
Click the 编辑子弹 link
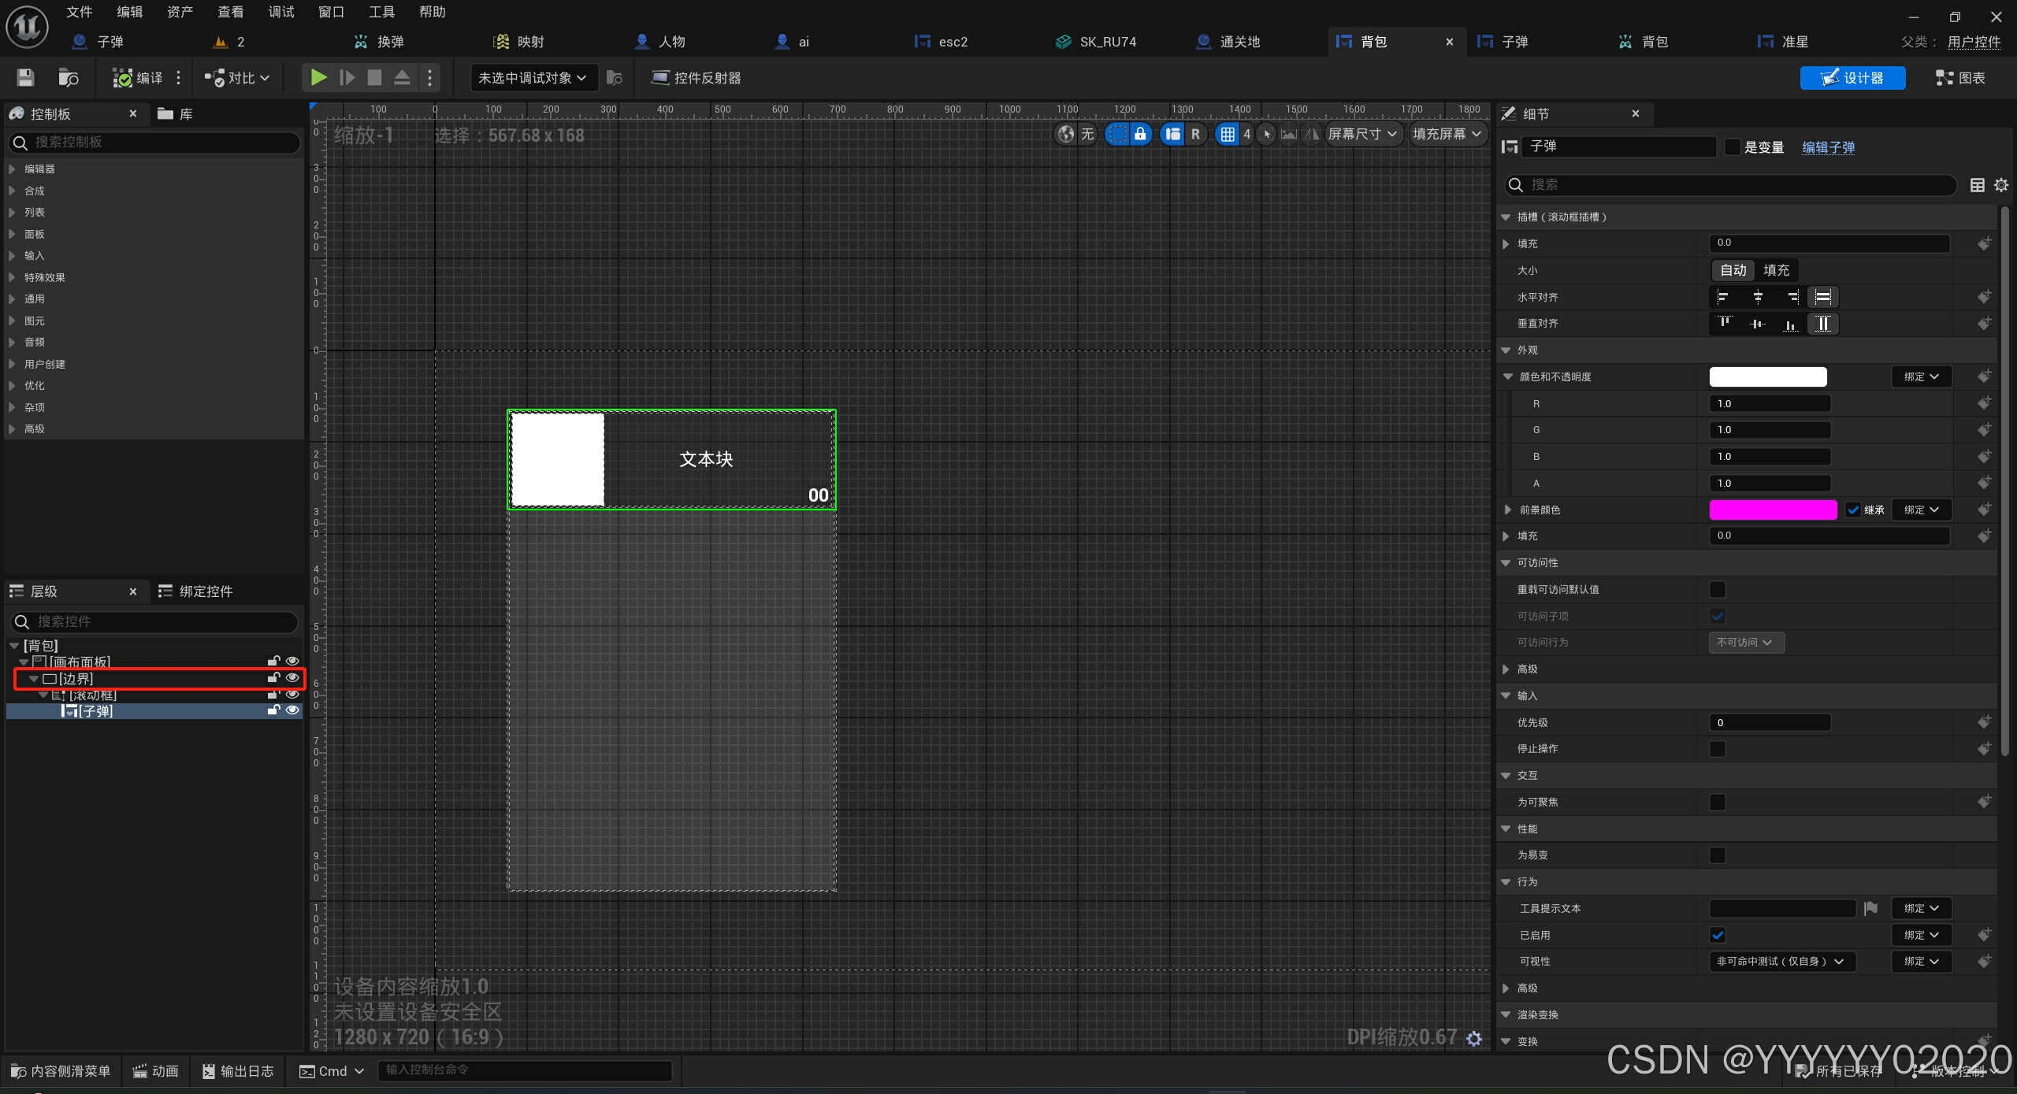[1828, 147]
